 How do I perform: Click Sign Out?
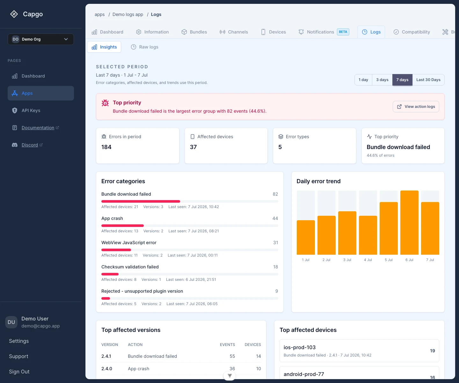pos(19,372)
